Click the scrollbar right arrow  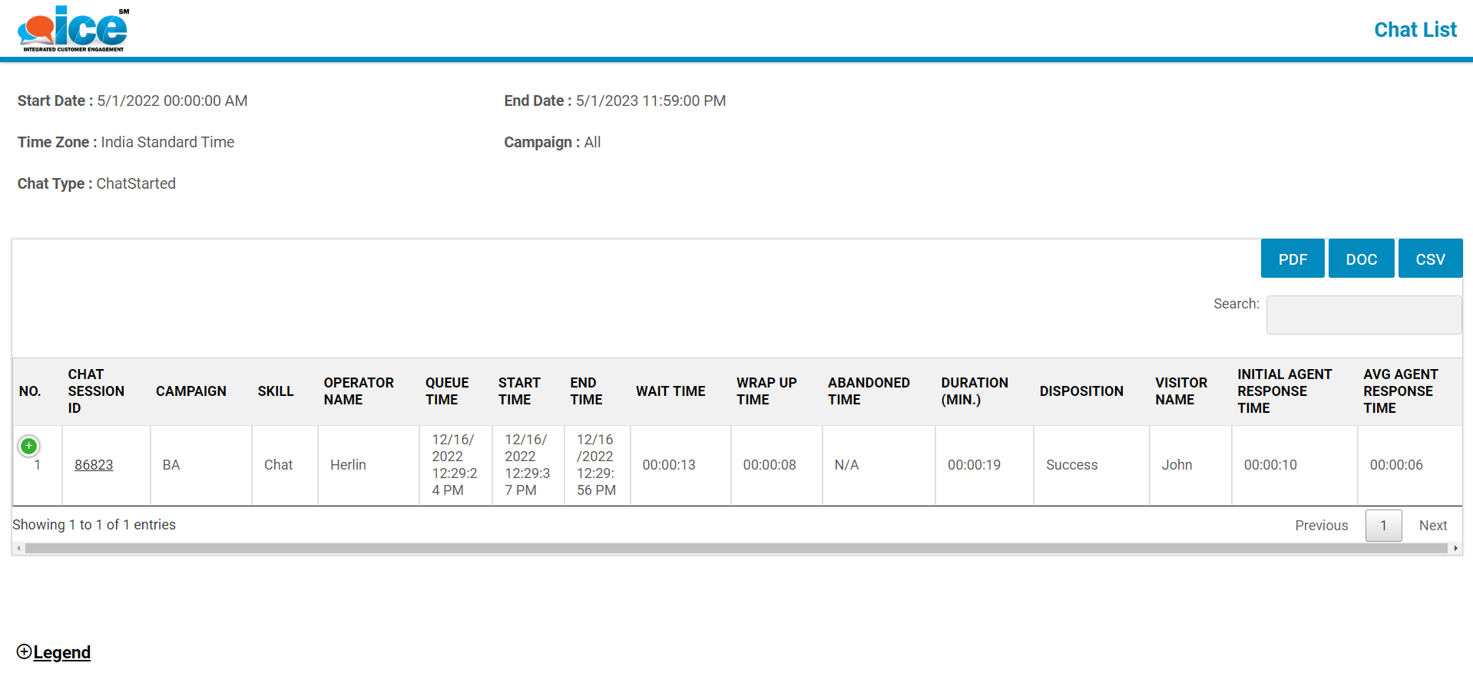tap(1455, 549)
